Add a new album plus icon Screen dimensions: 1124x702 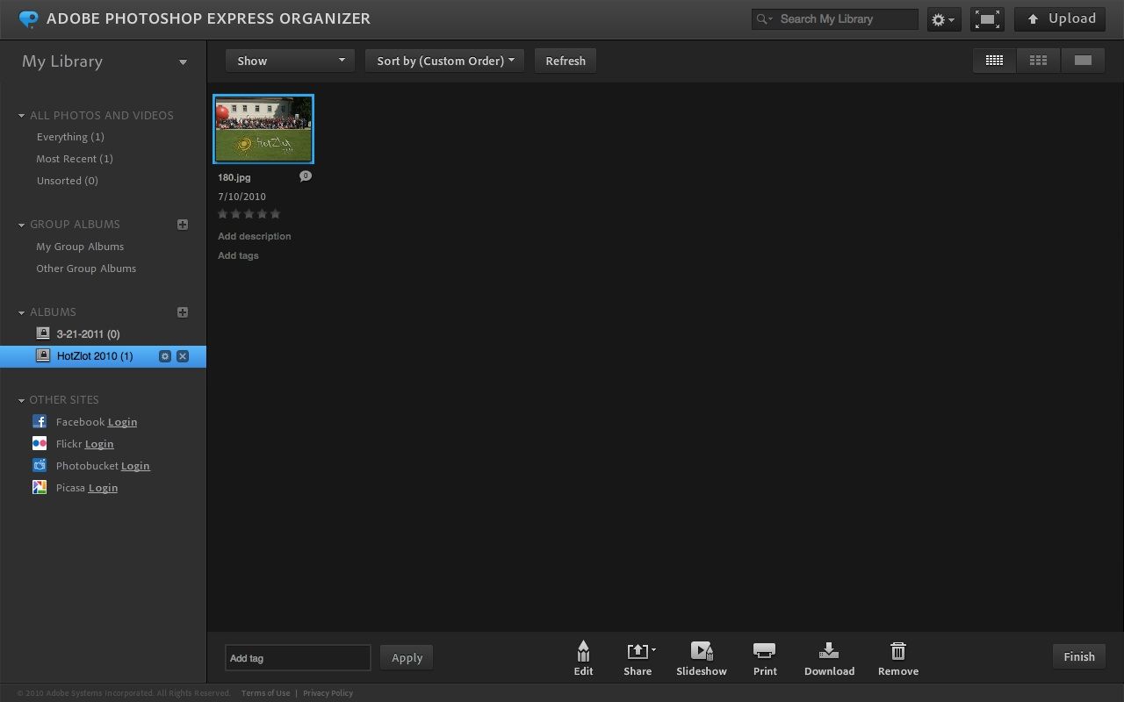[183, 312]
